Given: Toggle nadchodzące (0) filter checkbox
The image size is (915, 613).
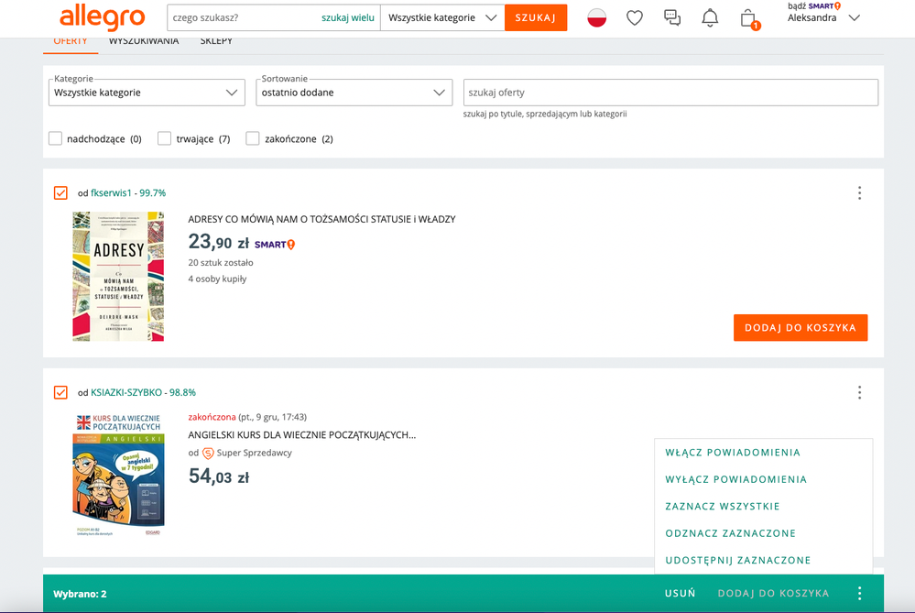Looking at the screenshot, I should tap(56, 138).
